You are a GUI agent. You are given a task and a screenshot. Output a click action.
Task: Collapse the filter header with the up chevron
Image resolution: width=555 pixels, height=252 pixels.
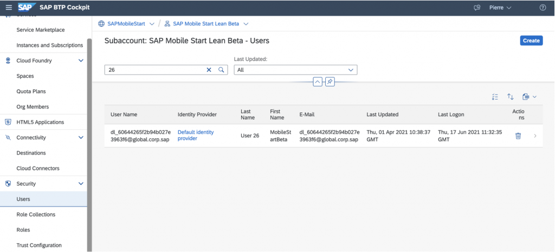(318, 82)
